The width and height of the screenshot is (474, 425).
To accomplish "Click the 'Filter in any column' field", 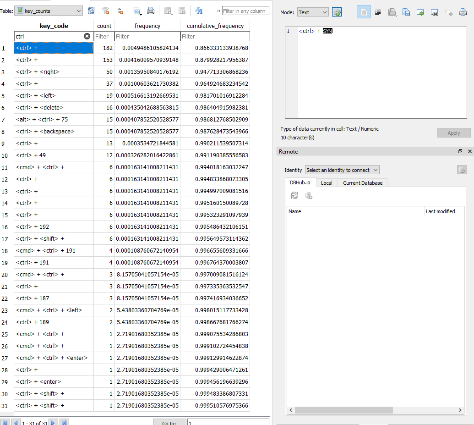I will (245, 11).
